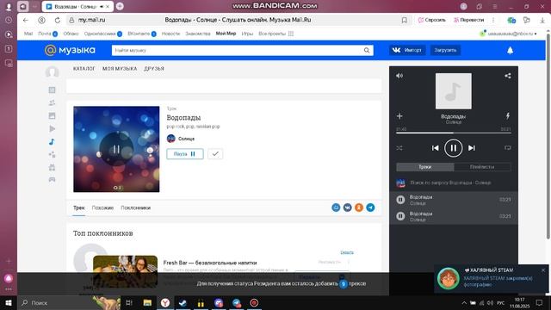551x310 pixels.
Task: Close the ХАЛЯВНЫЙ STEAM notification
Action: pyautogui.click(x=543, y=270)
